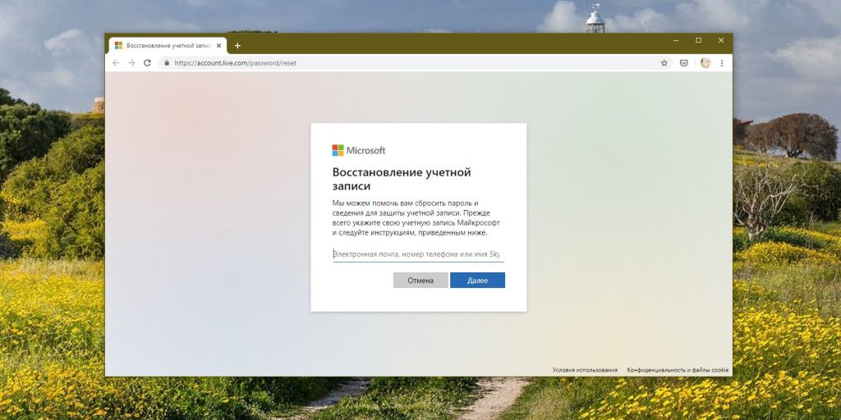Close the Восстановление учетной записи tab
The image size is (841, 420).
218,46
